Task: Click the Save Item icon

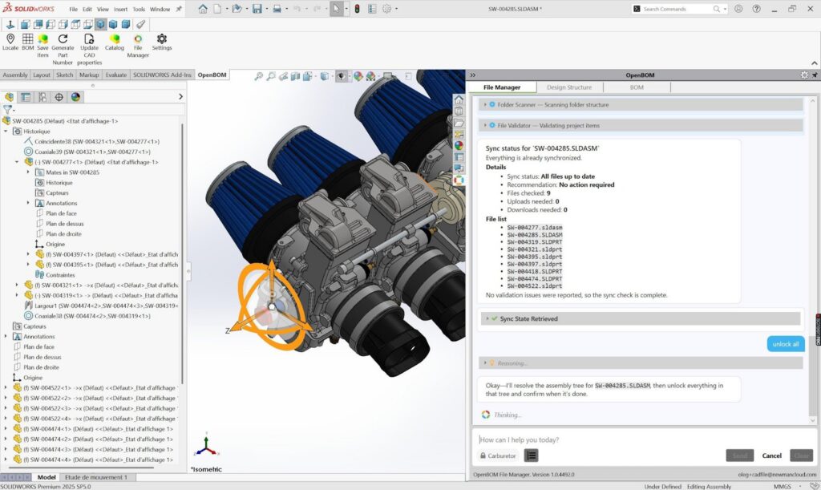Action: 42,38
